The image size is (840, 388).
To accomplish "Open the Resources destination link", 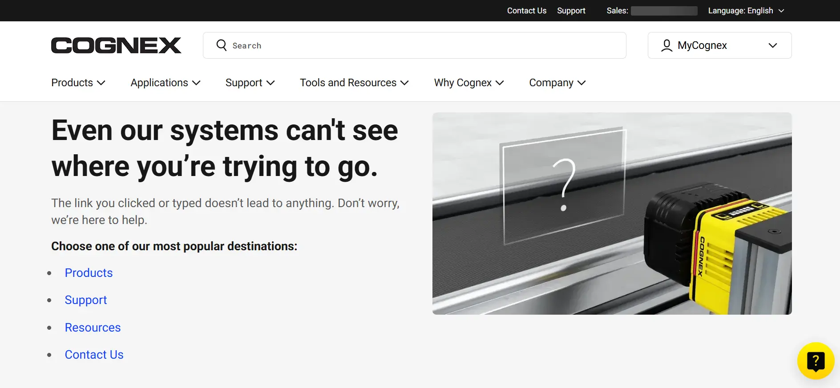I will pos(93,328).
